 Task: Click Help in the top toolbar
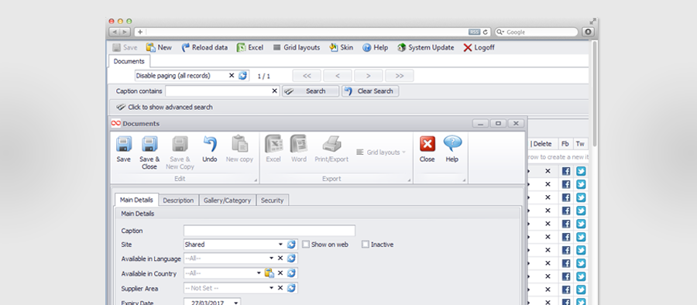point(375,47)
